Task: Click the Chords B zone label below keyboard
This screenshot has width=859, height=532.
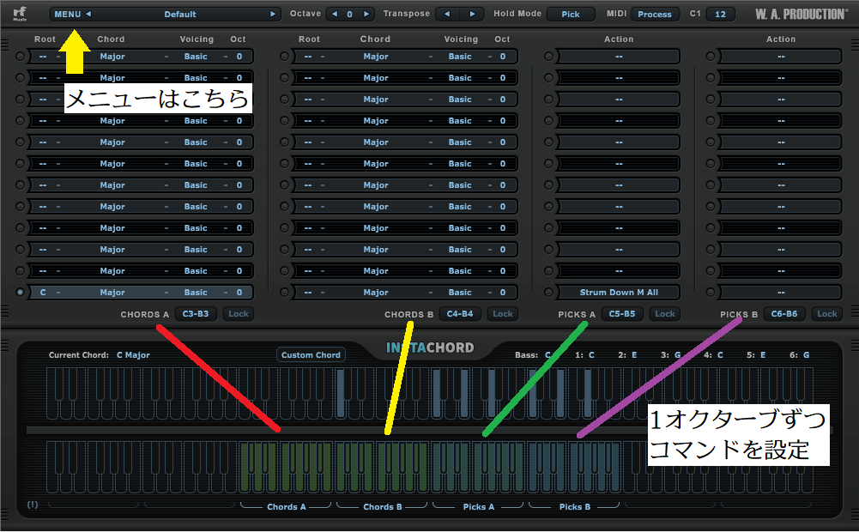Action: (x=383, y=507)
